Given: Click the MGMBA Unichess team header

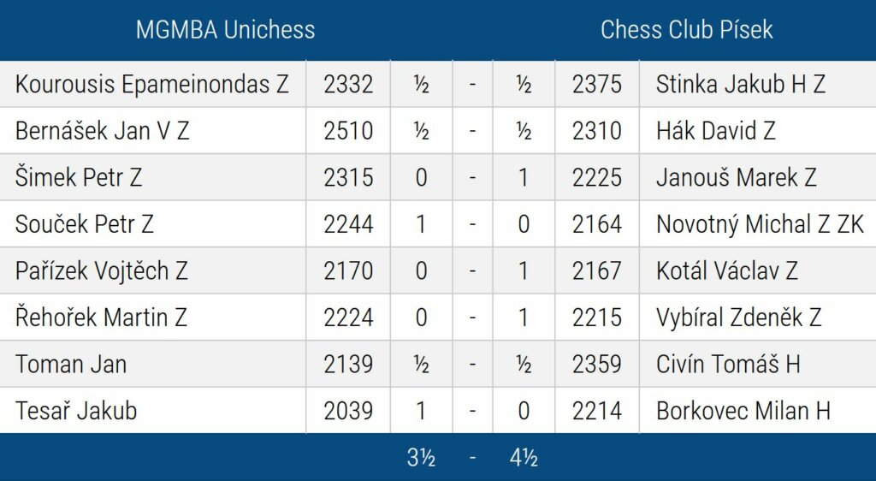Looking at the screenshot, I should (x=225, y=30).
